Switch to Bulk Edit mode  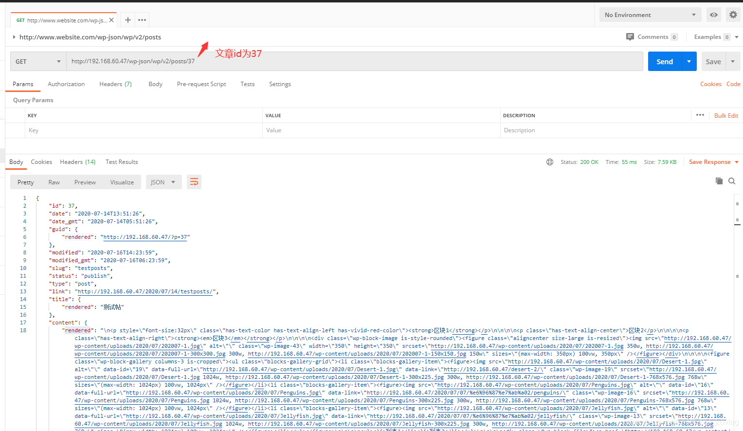726,115
